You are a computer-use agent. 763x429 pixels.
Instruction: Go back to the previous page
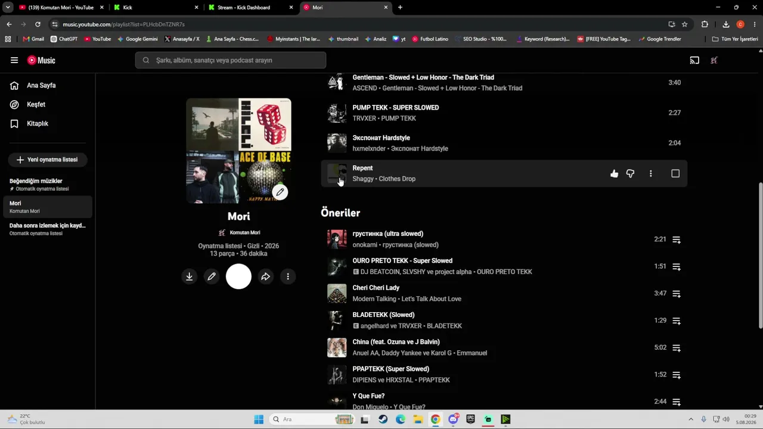(x=9, y=24)
